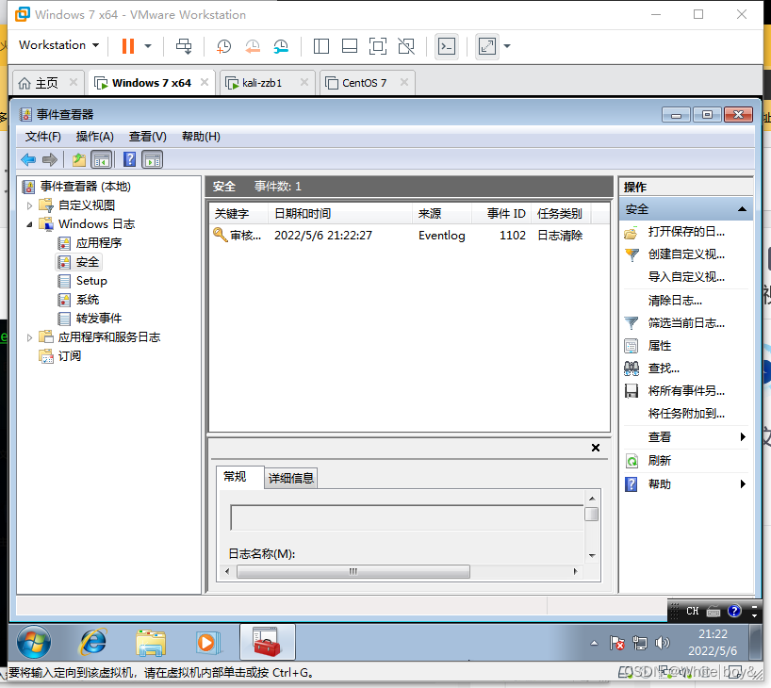Click the preview pane horizontal scrollbar thumb

[x=353, y=571]
